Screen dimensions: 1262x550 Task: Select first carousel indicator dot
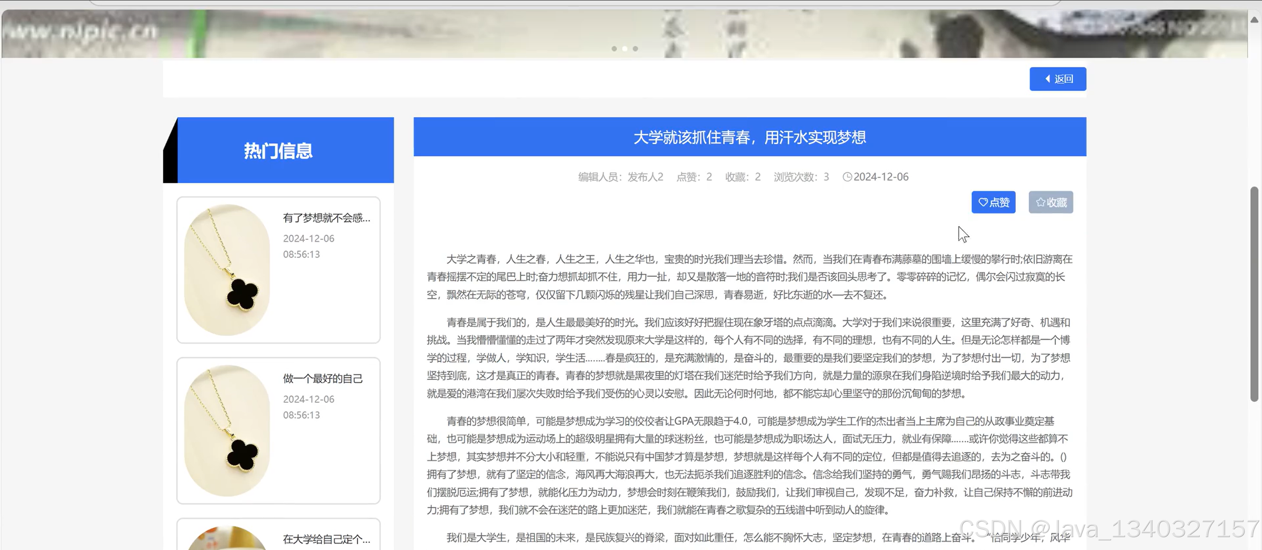[614, 49]
